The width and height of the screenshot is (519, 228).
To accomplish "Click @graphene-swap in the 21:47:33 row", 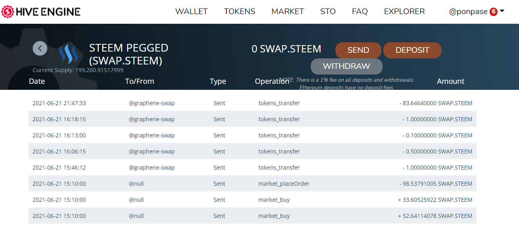I will (152, 103).
